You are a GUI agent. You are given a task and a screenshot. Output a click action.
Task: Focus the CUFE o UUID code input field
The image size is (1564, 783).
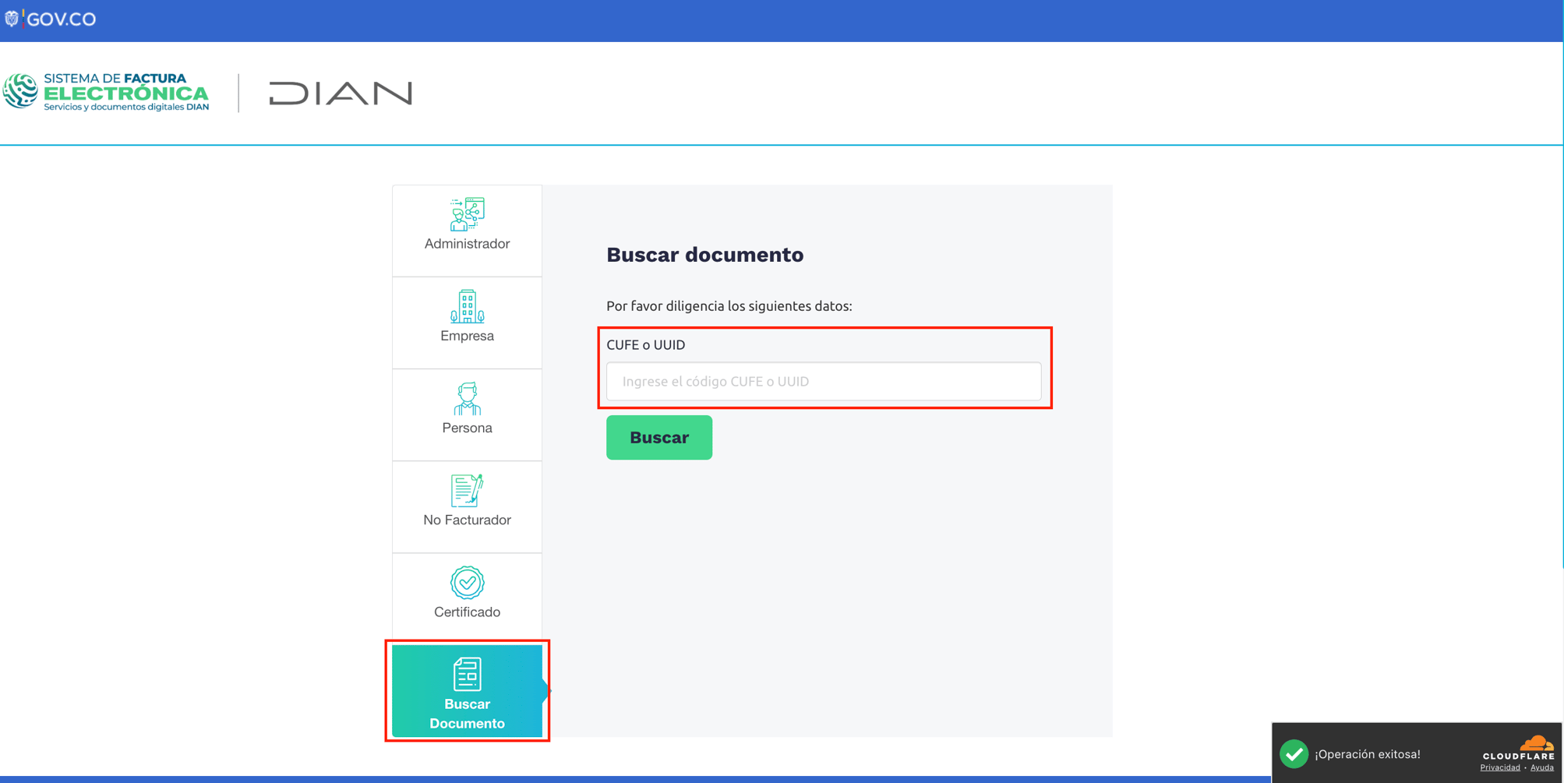click(x=824, y=381)
